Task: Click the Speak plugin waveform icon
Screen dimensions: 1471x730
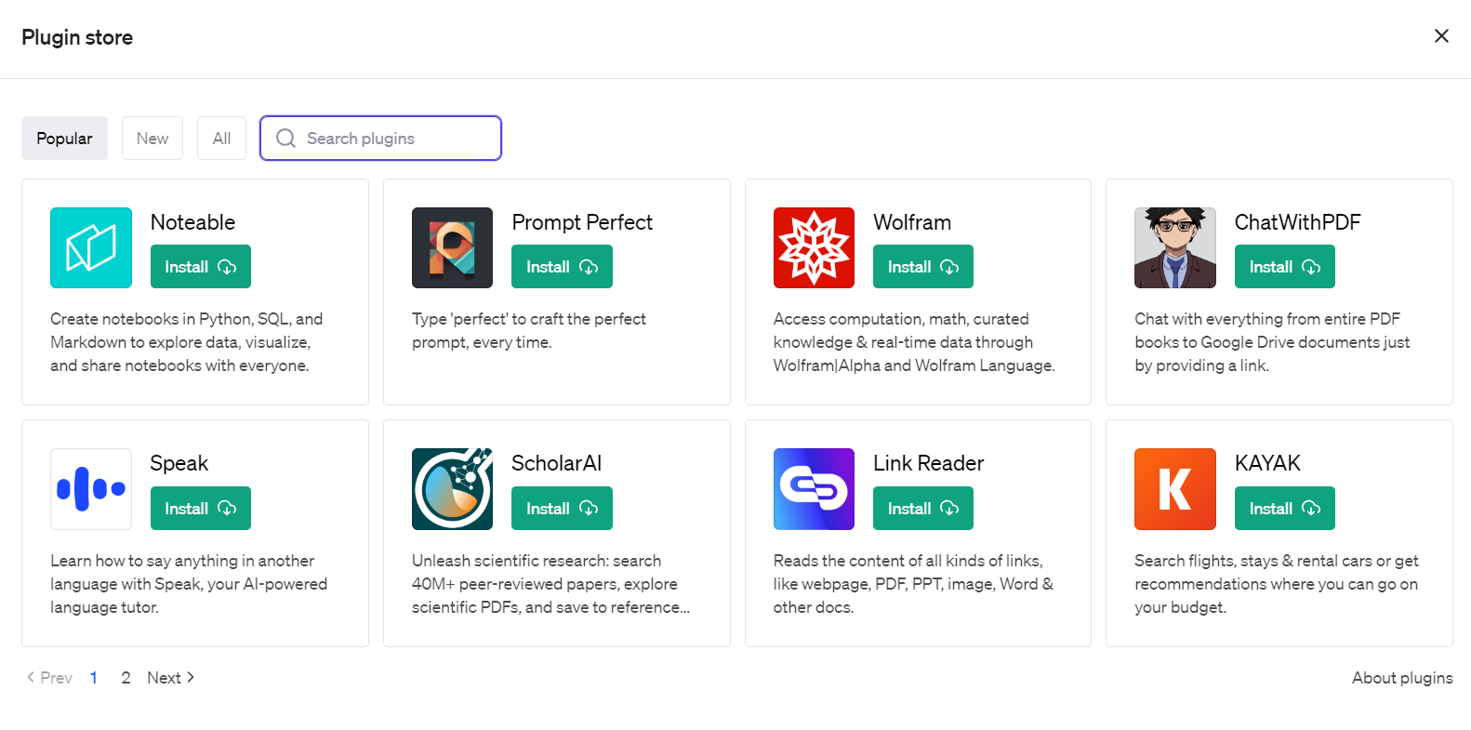Action: (x=91, y=489)
